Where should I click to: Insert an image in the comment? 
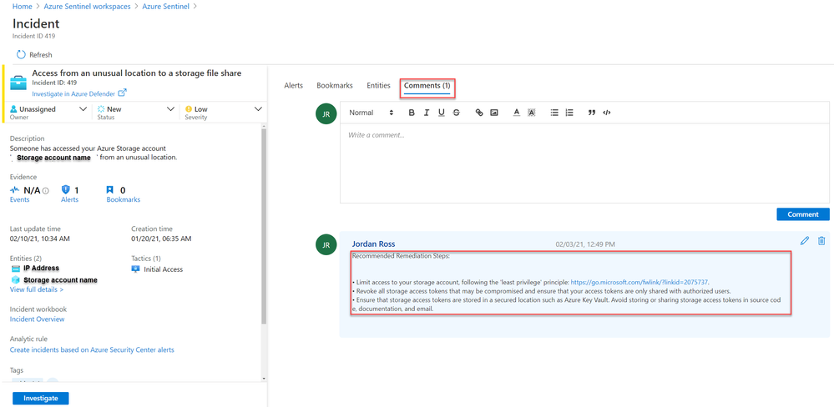494,113
